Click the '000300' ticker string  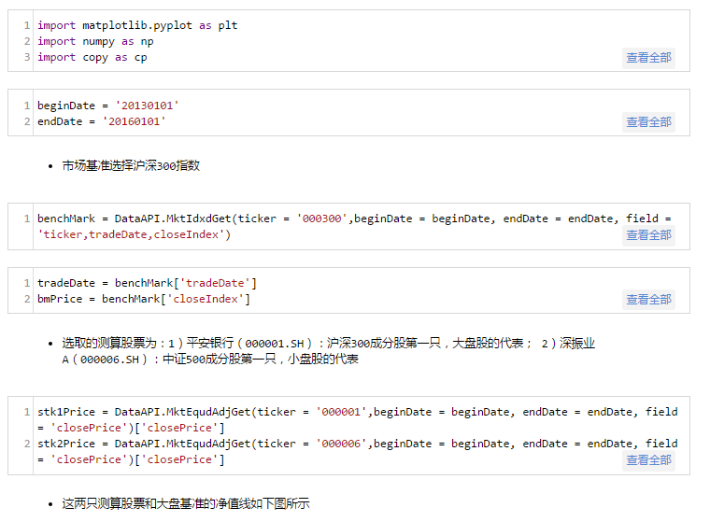[324, 219]
